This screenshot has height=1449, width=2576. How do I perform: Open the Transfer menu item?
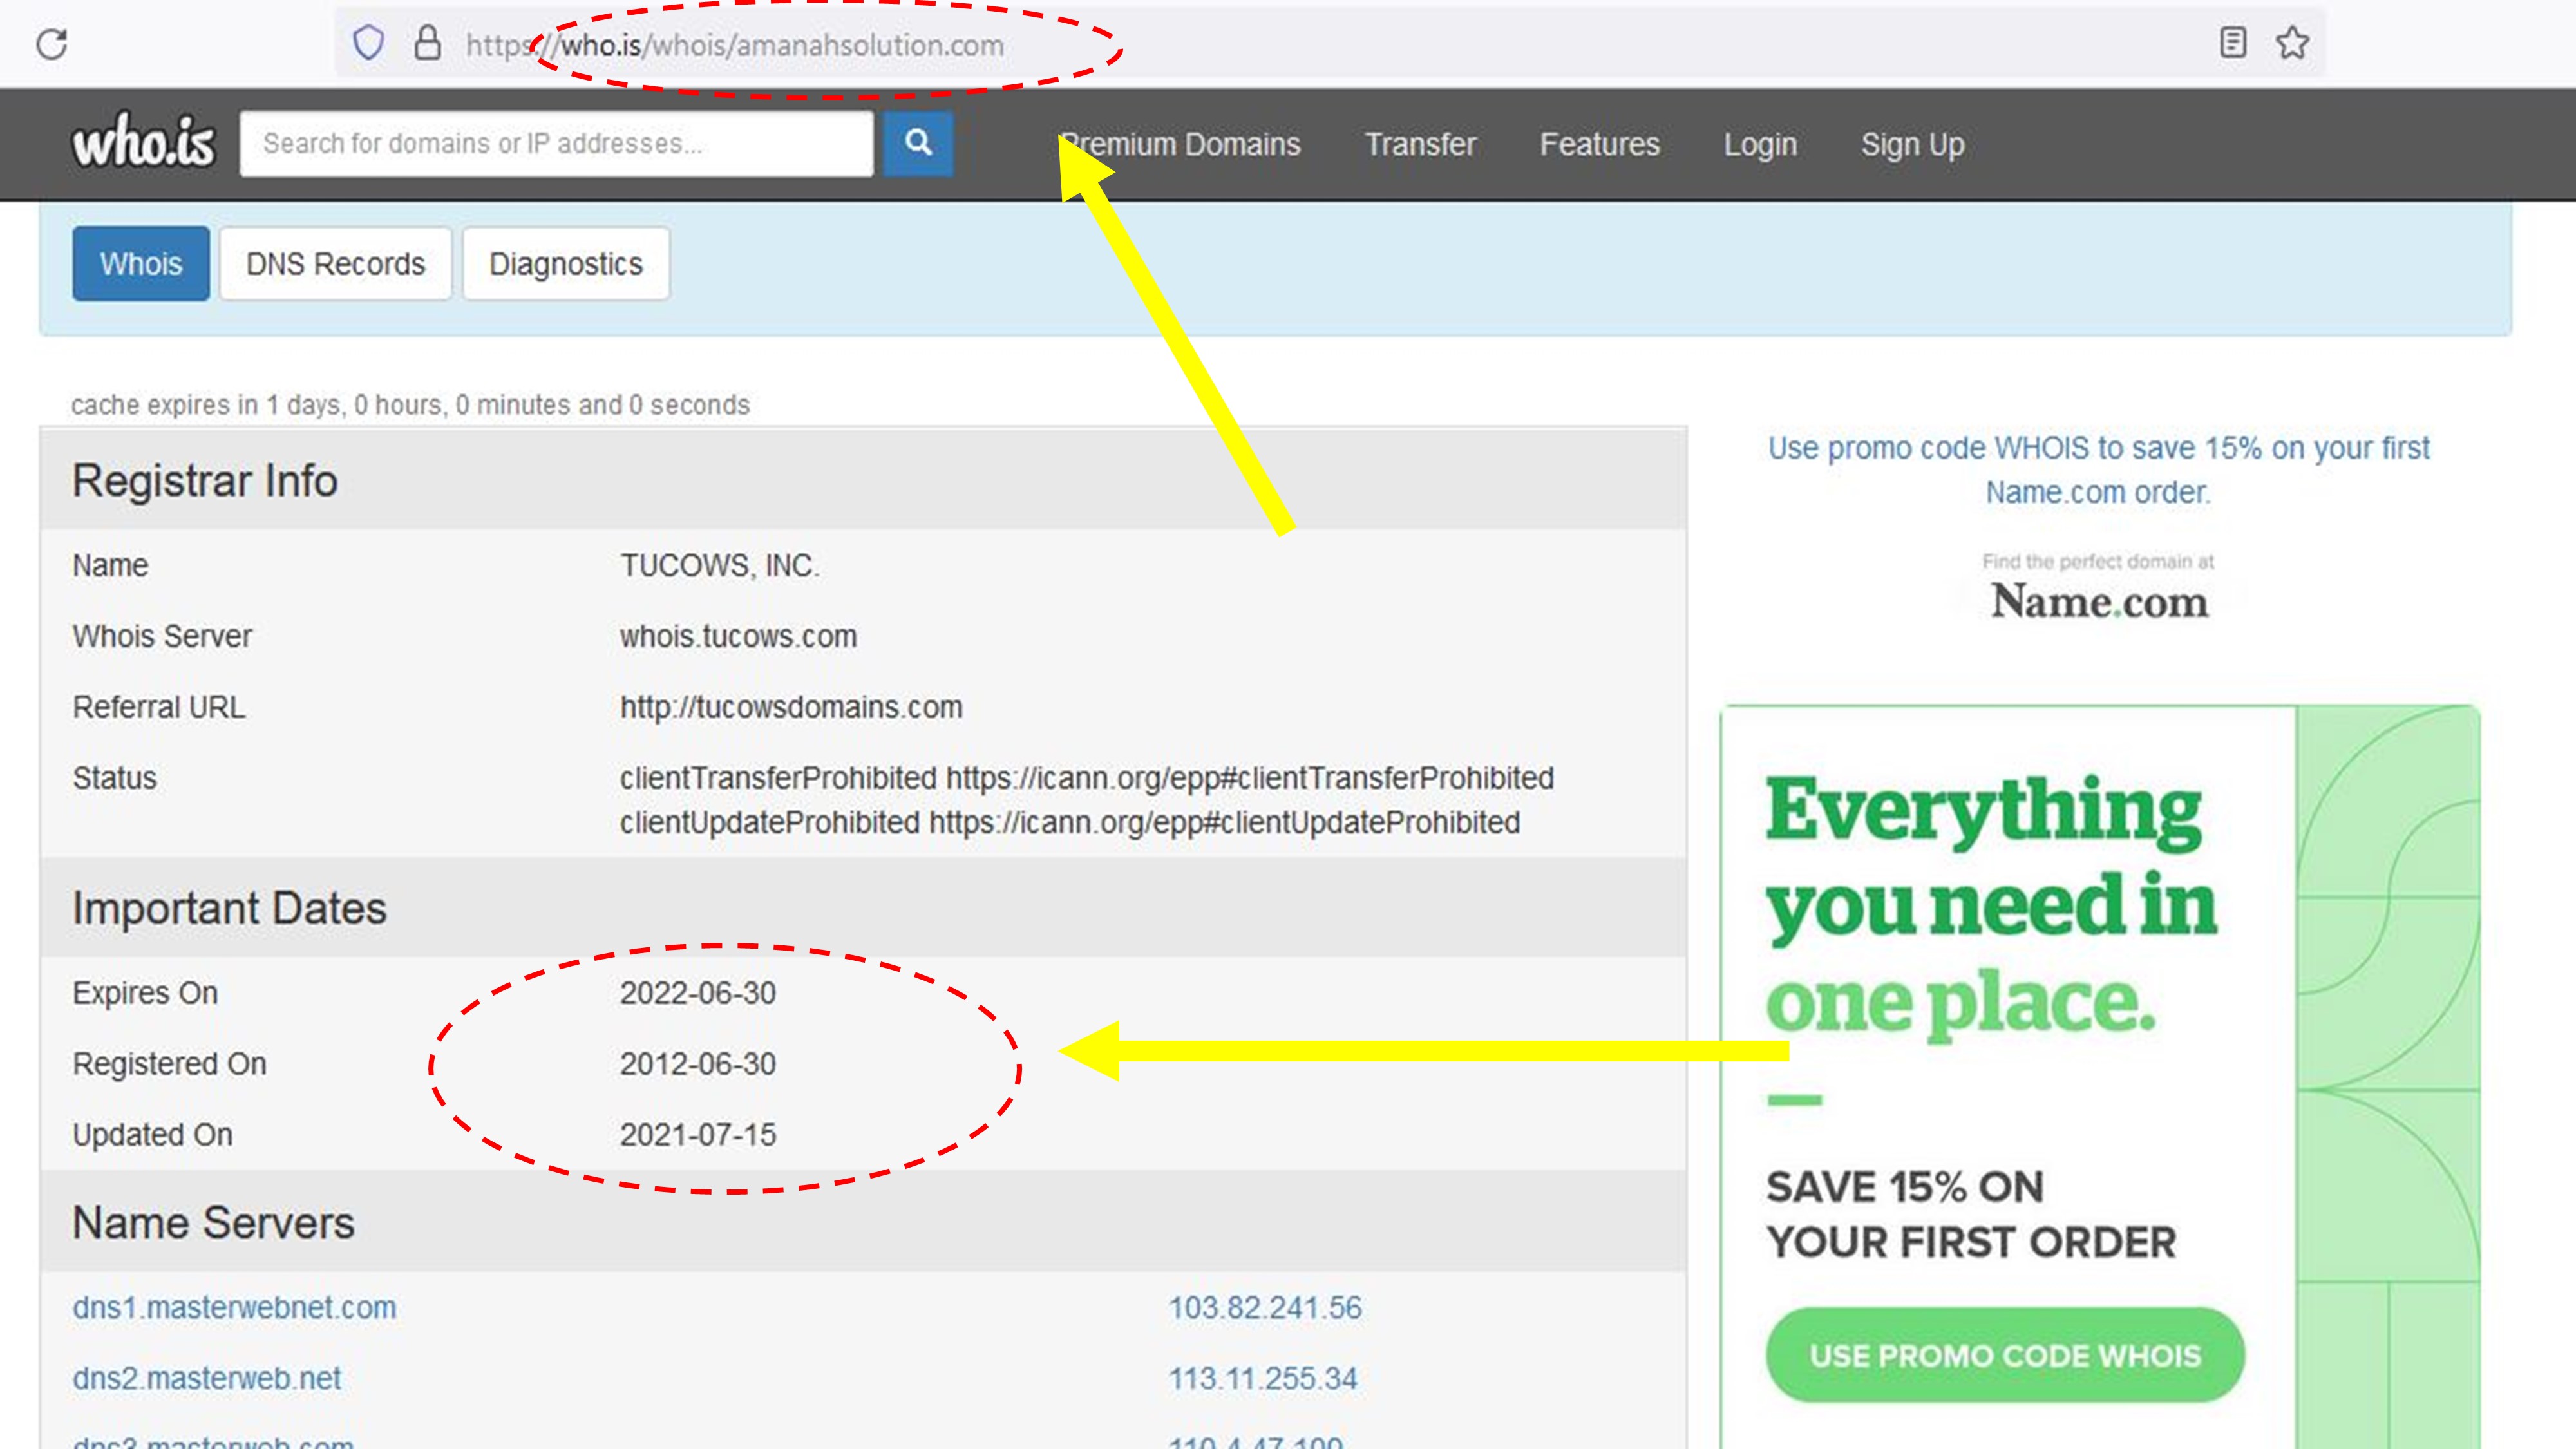pos(1420,144)
